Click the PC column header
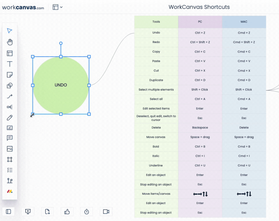Image resolution: width=279 pixels, height=221 pixels. click(200, 22)
